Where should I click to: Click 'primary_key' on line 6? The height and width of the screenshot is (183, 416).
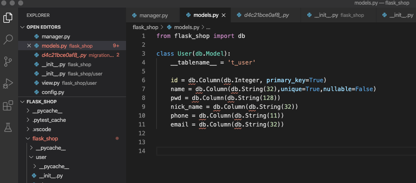pos(285,80)
